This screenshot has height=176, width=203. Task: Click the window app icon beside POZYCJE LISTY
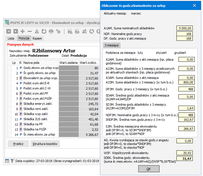7,22
